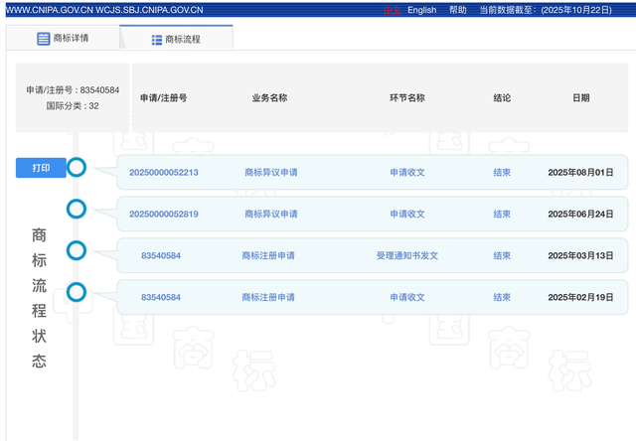Open application number 20250000052819
Image resolution: width=636 pixels, height=441 pixels.
pos(164,214)
